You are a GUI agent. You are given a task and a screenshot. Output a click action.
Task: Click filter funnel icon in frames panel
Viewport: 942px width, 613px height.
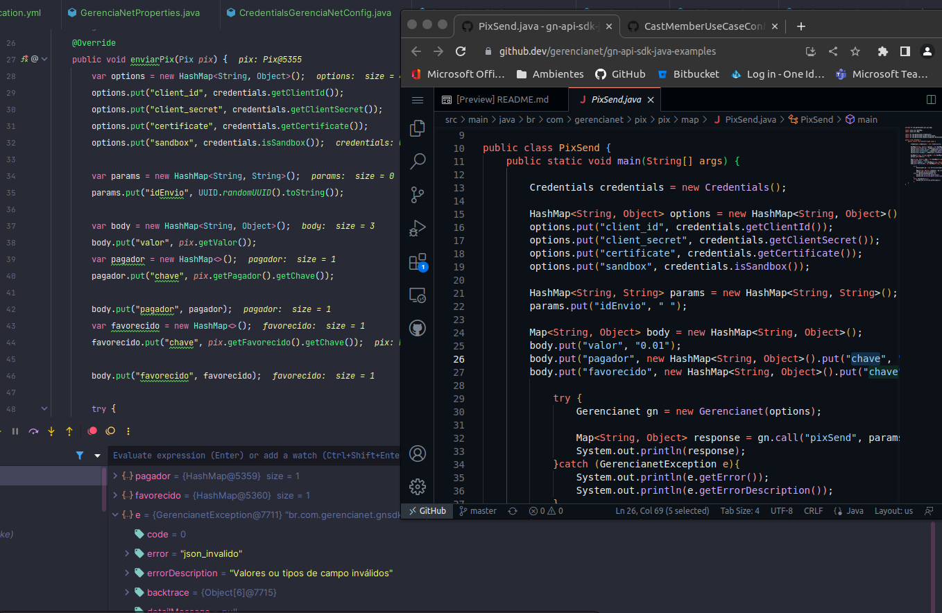tap(80, 456)
